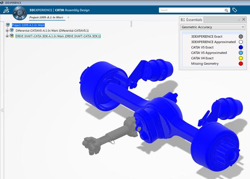This screenshot has width=250, height=179.
Task: Click the Drive Shaft node product icon
Action: (x=12, y=36)
